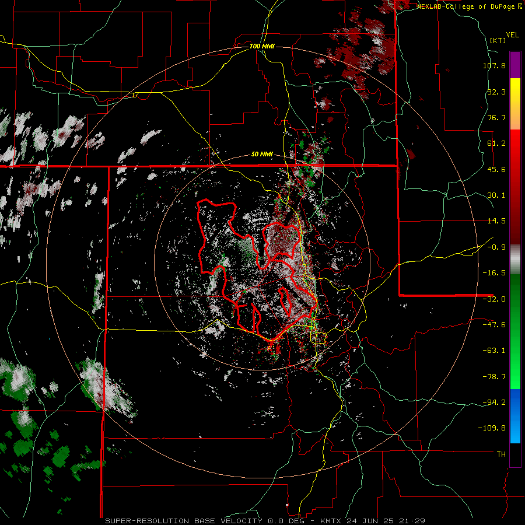Click the -78.7 velocity scale value
Viewport: 525px width, 525px height.
tap(494, 377)
